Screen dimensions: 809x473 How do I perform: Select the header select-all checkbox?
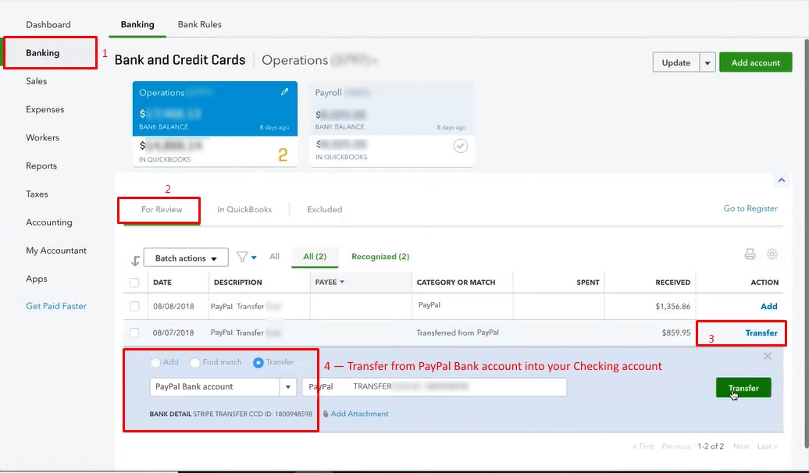click(134, 282)
